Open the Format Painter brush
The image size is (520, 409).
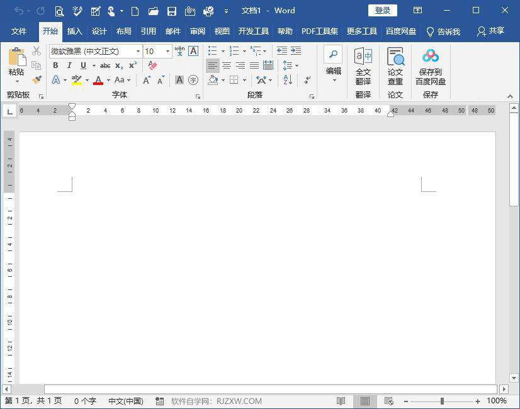click(x=36, y=80)
